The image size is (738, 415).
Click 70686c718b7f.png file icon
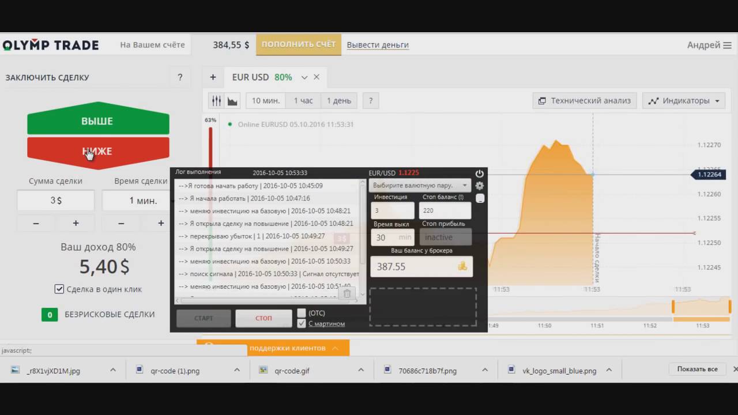[387, 370]
